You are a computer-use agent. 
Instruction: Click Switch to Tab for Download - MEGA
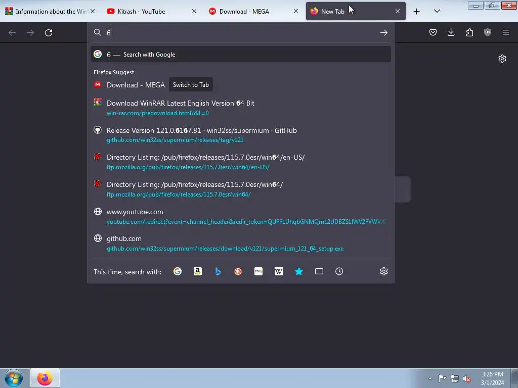pyautogui.click(x=191, y=85)
